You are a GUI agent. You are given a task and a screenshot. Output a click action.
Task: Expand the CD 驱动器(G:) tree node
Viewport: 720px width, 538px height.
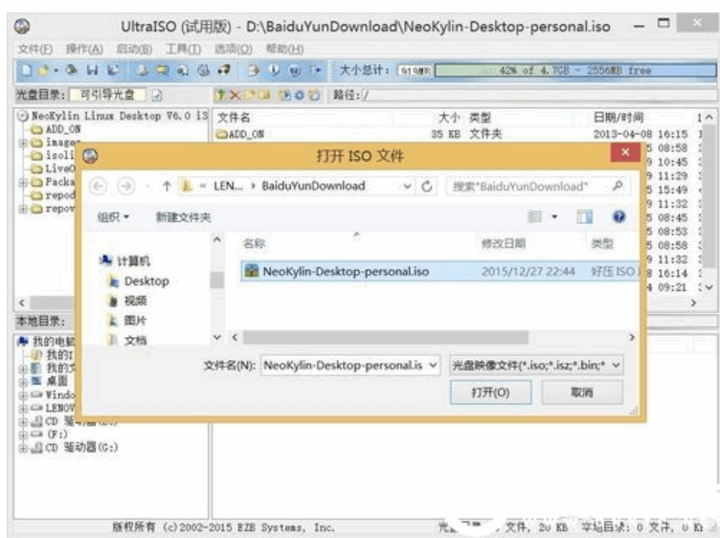tap(22, 448)
